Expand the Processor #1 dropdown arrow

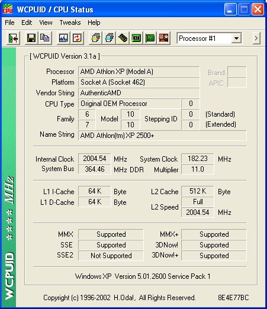click(236, 38)
